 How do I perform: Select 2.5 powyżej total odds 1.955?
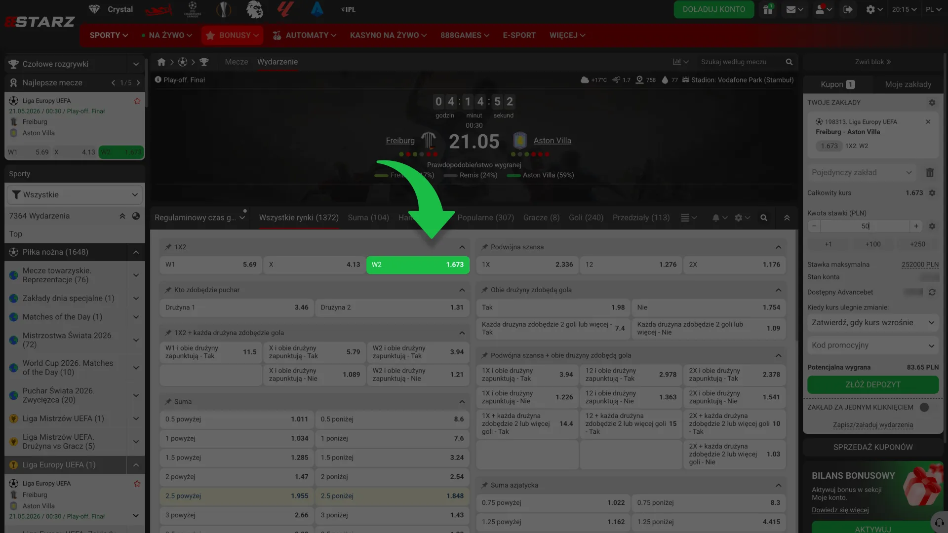tap(237, 496)
